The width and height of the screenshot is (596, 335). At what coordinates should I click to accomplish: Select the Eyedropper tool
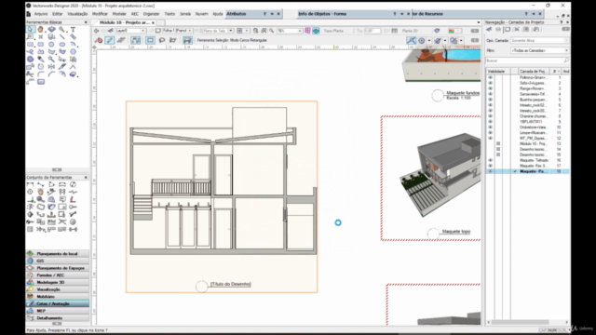coord(41,60)
